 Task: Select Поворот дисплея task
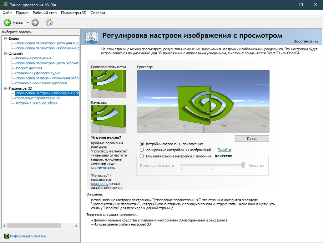tap(28, 68)
